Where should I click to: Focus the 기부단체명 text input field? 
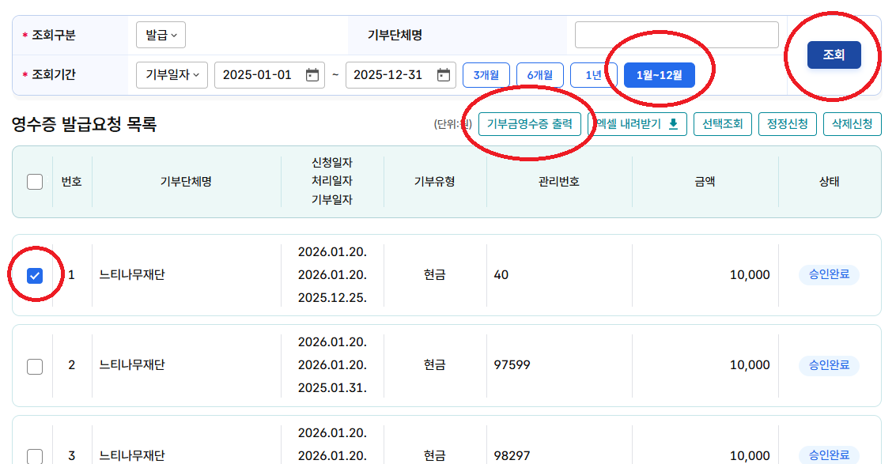pyautogui.click(x=676, y=35)
